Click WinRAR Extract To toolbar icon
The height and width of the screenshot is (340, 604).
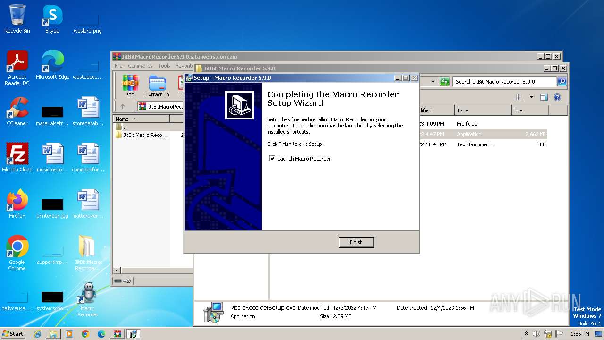[x=157, y=86]
